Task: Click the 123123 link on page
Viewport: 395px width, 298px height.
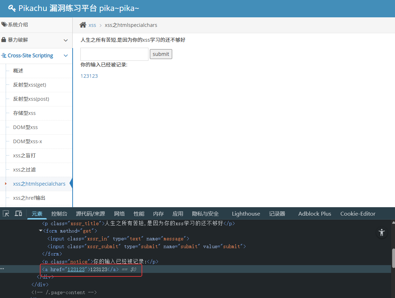Action: [x=89, y=76]
